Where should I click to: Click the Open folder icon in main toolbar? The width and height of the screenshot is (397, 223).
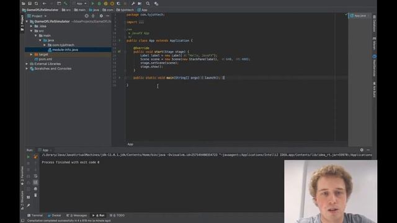point(24,4)
